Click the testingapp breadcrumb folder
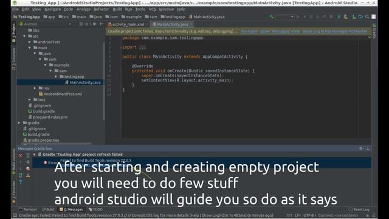 click(x=173, y=17)
